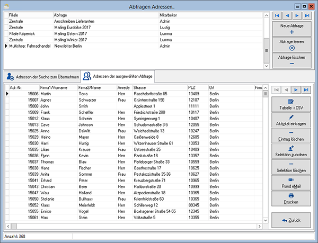
Task: Click Neue Abfrage plus button
Action: [291, 29]
